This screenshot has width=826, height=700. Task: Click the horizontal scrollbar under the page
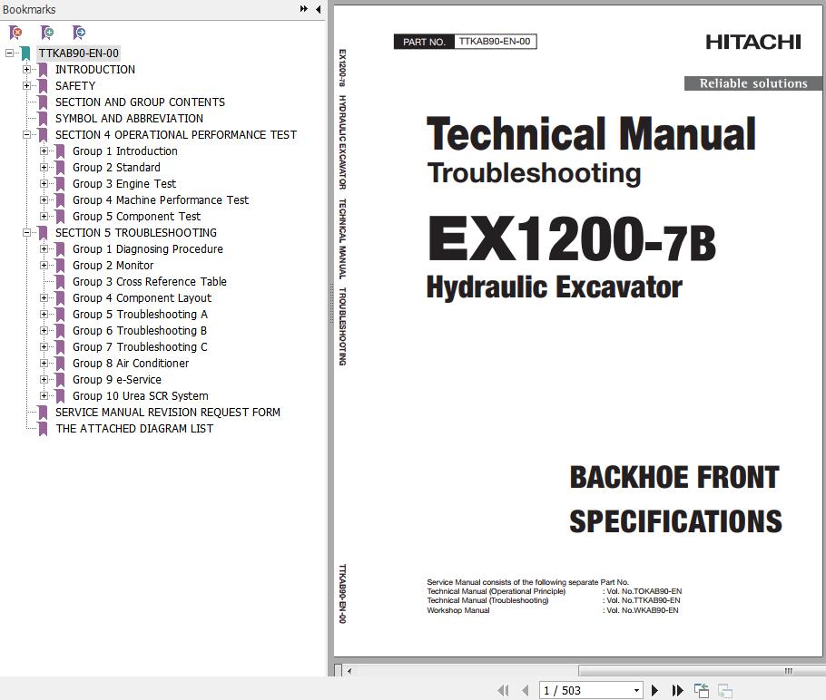700,671
